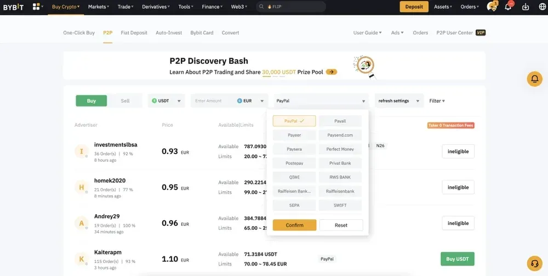Viewport: 548px width, 276px height.
Task: Select Paysend.com payment method
Action: 340,135
